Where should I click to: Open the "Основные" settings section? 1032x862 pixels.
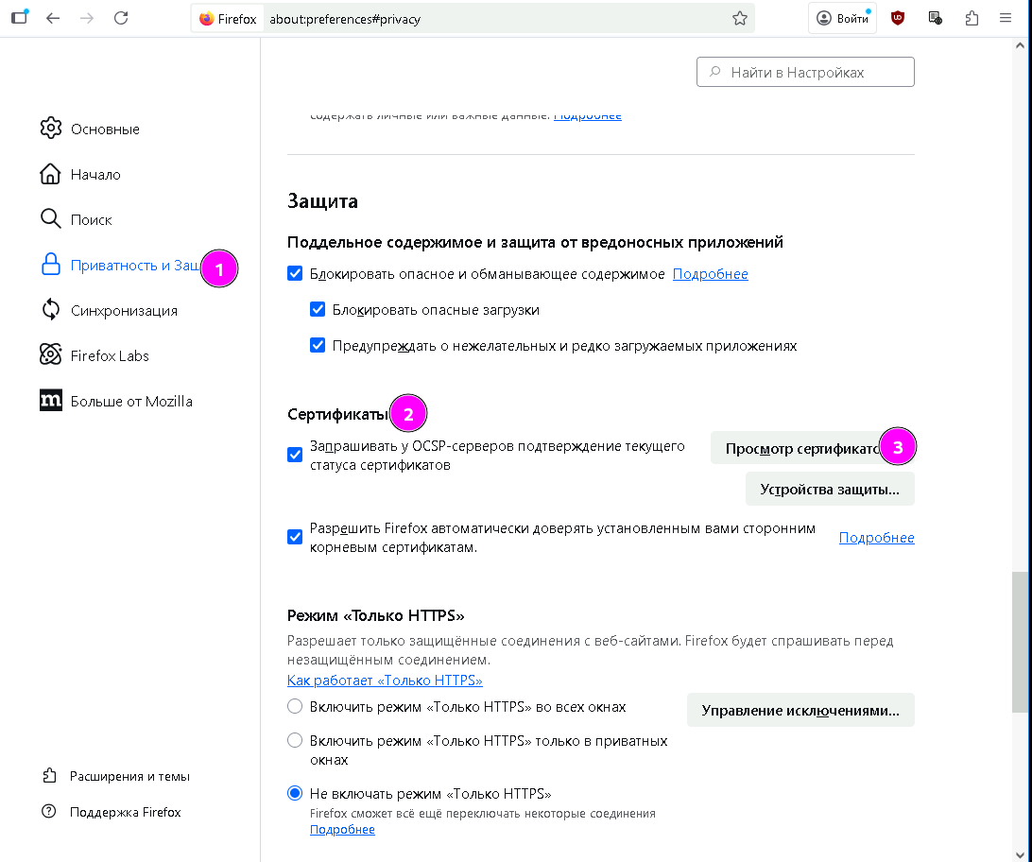[104, 129]
